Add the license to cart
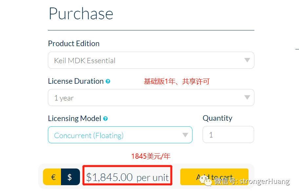Image resolution: width=299 pixels, height=195 pixels. coord(214,177)
